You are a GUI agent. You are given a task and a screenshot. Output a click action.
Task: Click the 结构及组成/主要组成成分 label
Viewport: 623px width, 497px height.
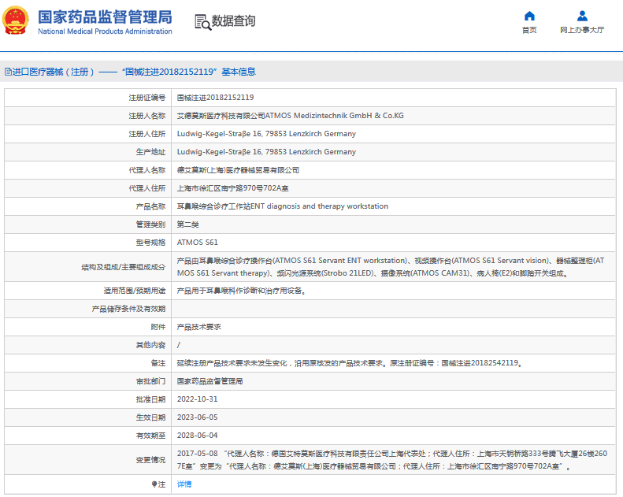[123, 267]
